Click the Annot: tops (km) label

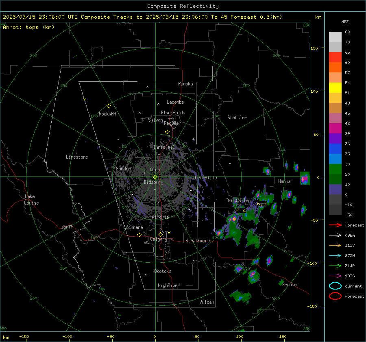(28, 27)
